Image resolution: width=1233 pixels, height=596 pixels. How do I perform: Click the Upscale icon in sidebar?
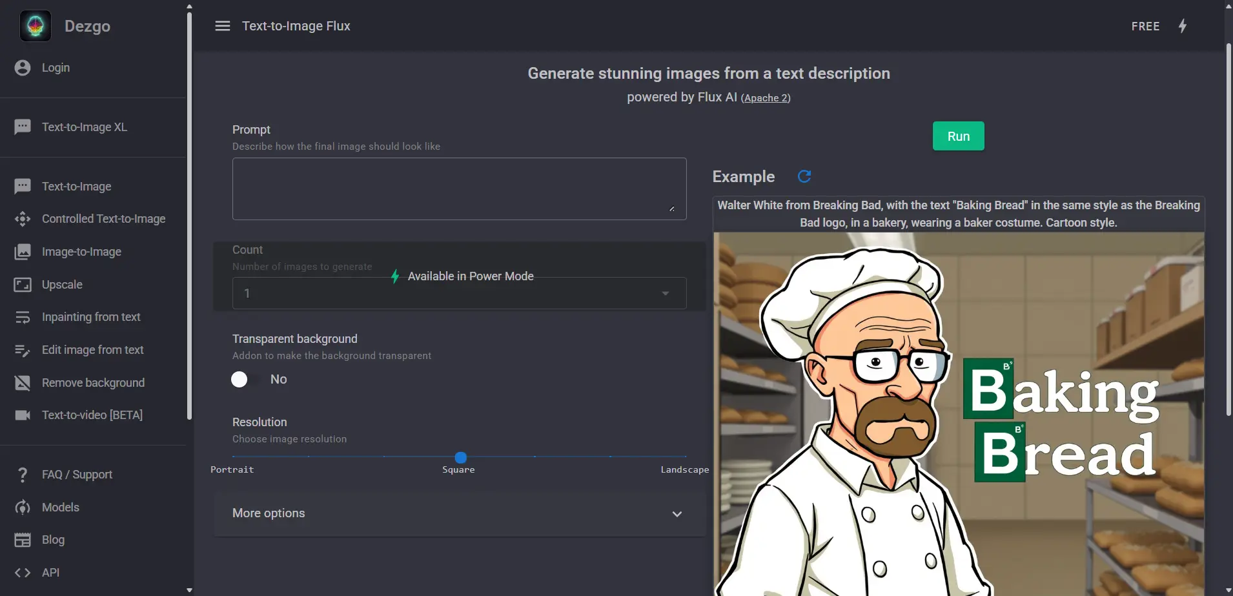click(23, 285)
